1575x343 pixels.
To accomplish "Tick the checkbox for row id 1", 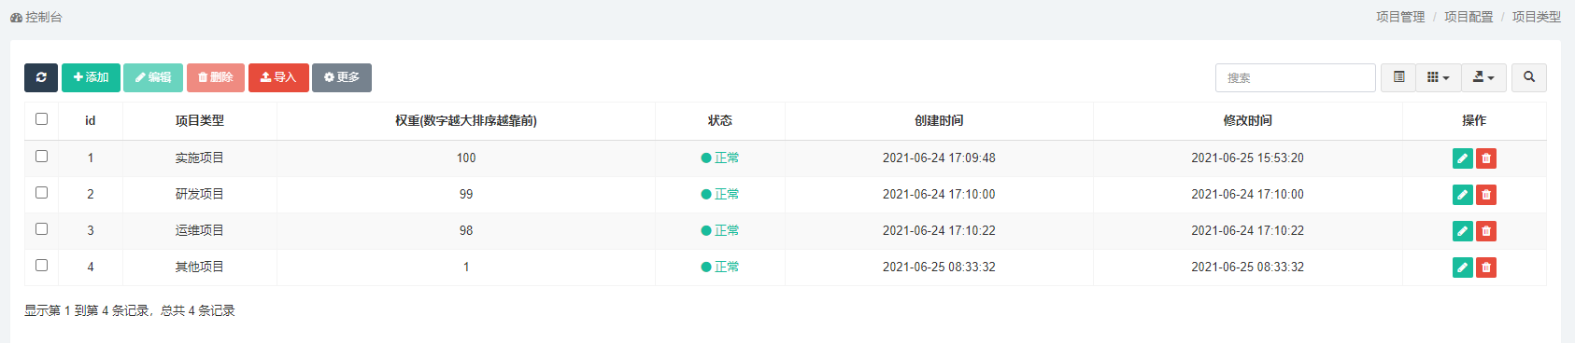I will pos(41,156).
